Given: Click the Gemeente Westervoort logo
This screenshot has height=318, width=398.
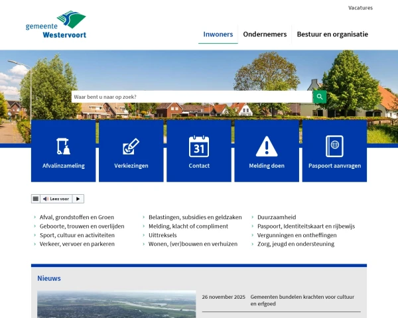Looking at the screenshot, I should coord(56,25).
